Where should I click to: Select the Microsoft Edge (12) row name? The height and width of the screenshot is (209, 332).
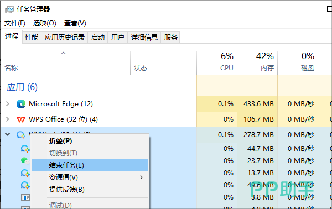61,104
